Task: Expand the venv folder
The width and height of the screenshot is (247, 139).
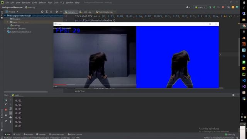Action: click(8, 22)
